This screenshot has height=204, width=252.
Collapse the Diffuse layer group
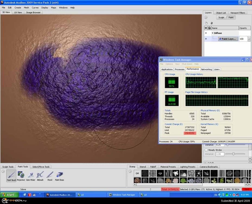[x=213, y=33]
